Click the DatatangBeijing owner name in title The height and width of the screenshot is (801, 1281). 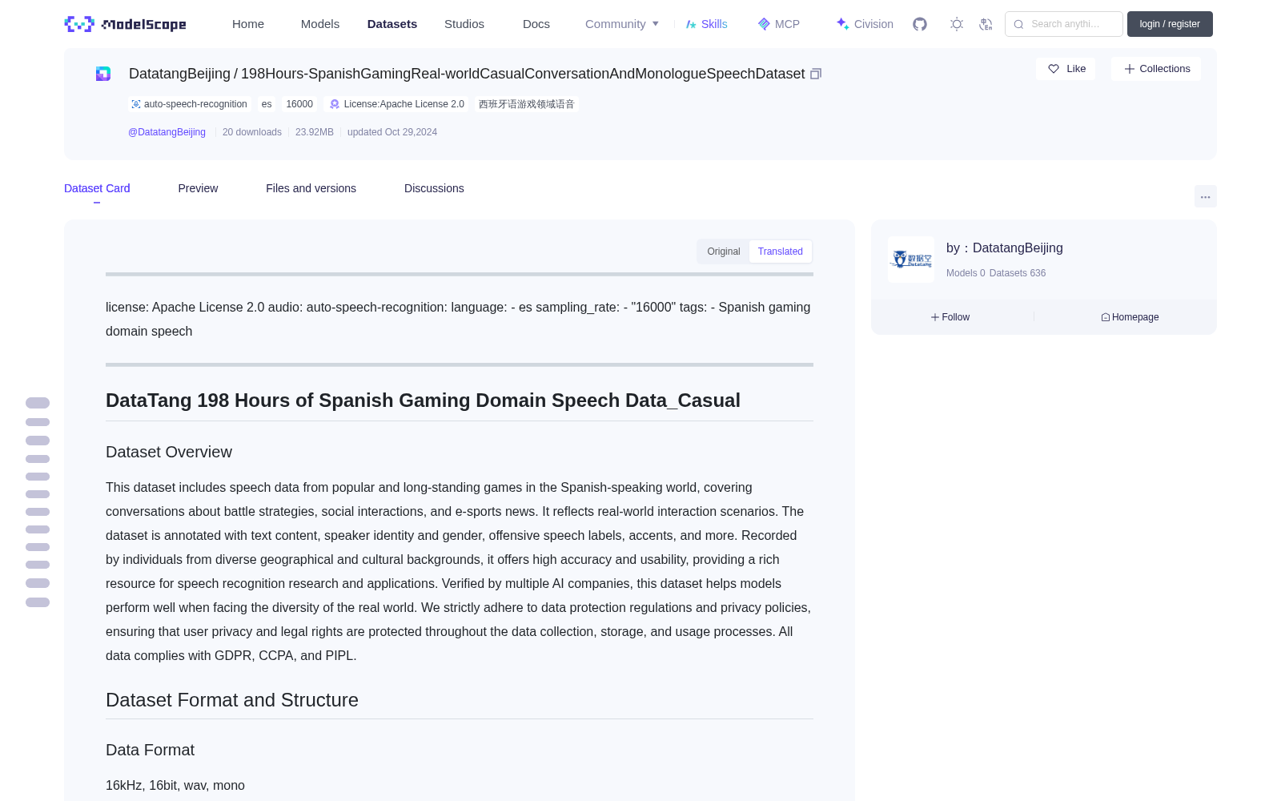[x=179, y=74]
